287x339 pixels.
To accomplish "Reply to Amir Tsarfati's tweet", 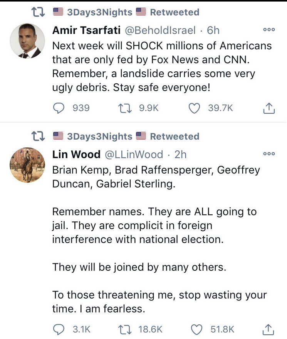I will [59, 108].
